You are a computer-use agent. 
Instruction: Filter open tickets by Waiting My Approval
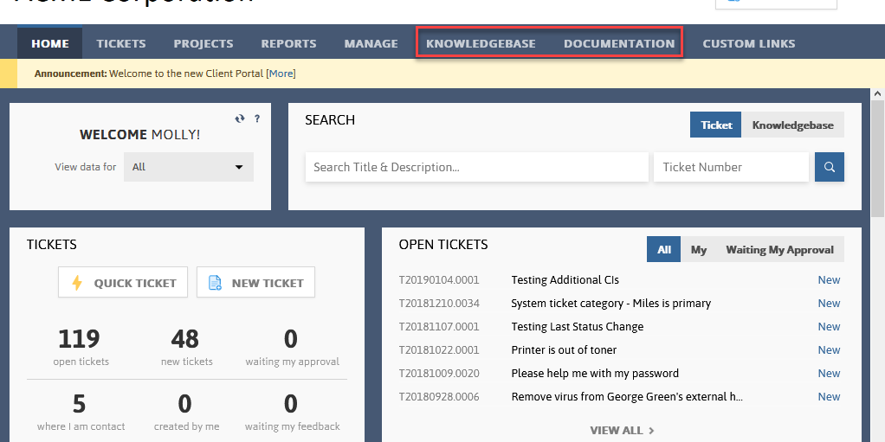coord(779,249)
